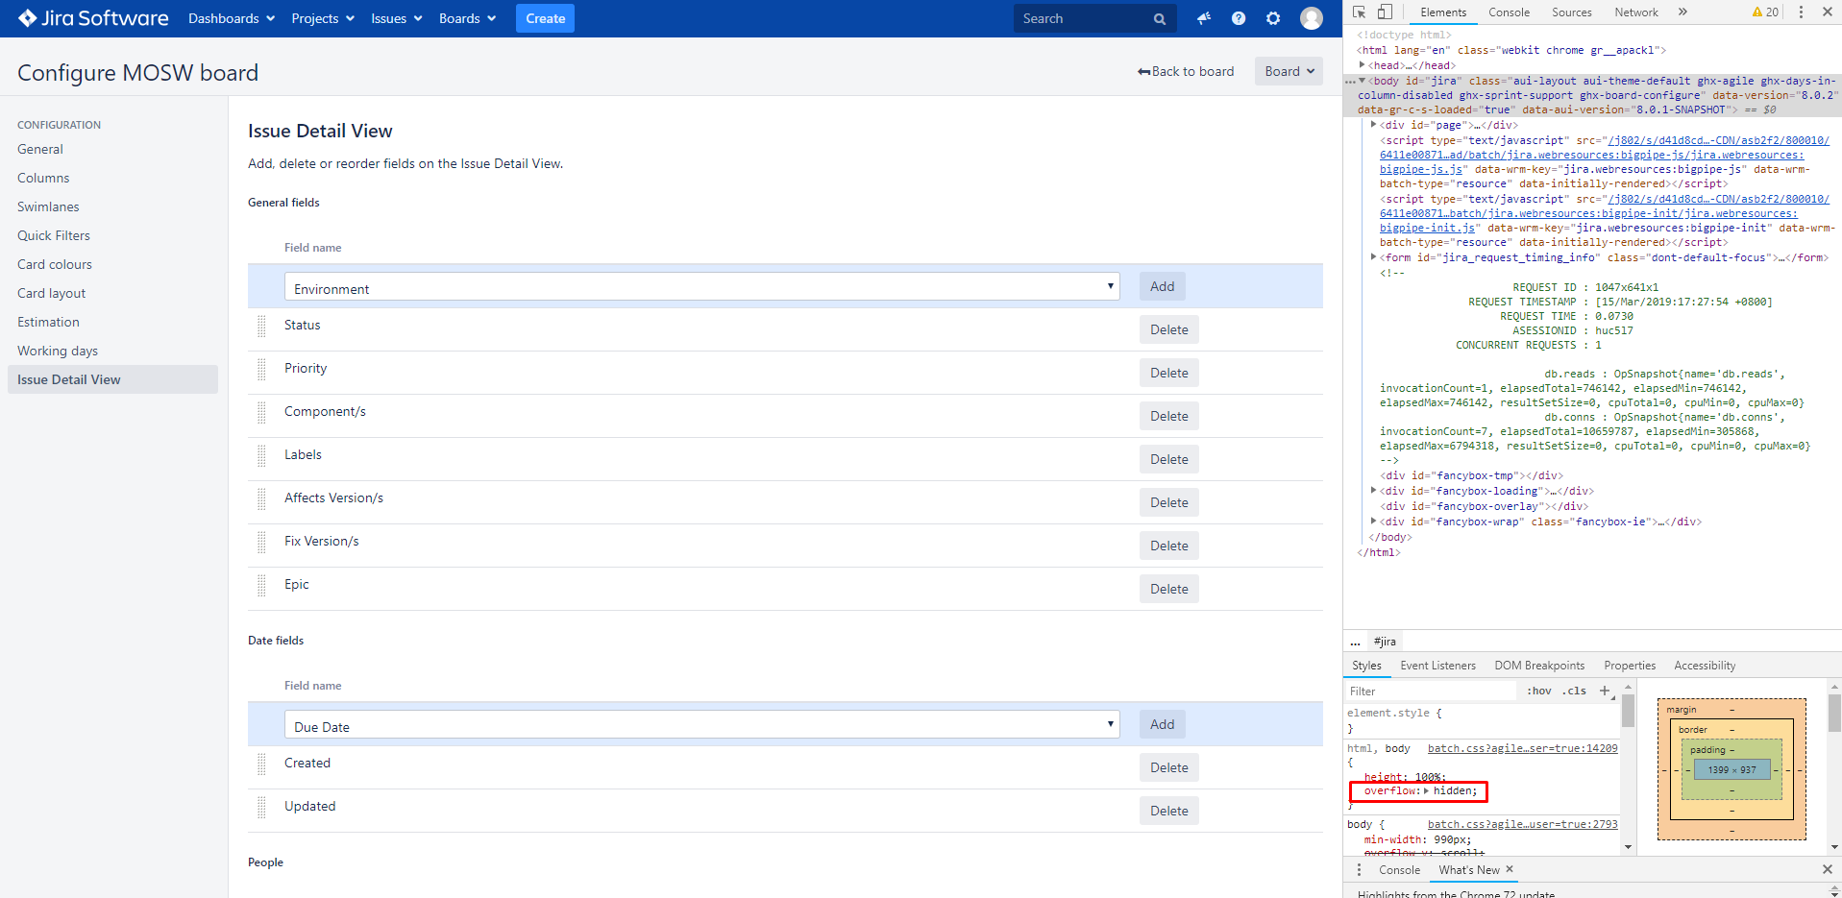1842x898 pixels.
Task: Open the user profile avatar menu
Action: tap(1312, 18)
